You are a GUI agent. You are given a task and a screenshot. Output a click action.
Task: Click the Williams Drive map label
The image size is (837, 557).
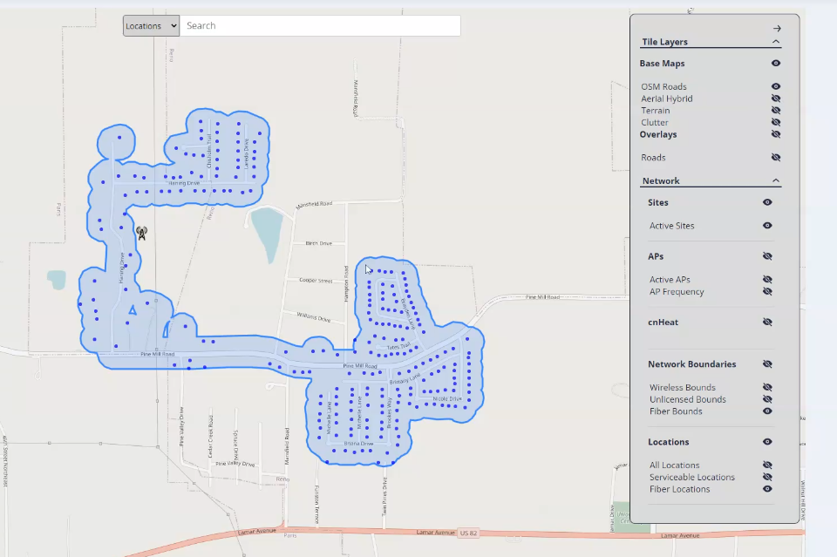click(x=314, y=317)
